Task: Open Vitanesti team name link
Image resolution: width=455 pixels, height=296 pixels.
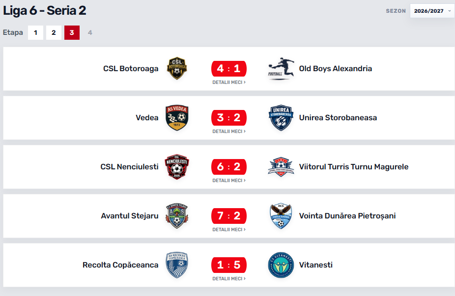Action: (316, 265)
